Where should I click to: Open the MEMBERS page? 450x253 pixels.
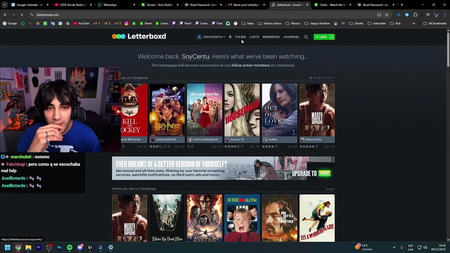coord(271,37)
